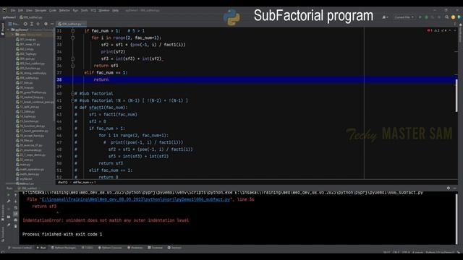Open the Refactor menu
Screen dimensions: 463x260
64,10
